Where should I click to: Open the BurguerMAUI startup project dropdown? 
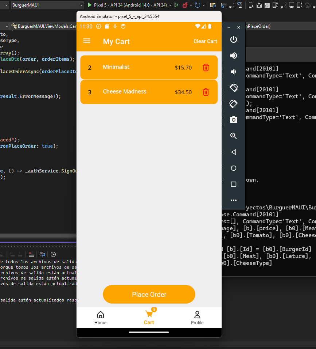pos(47,5)
